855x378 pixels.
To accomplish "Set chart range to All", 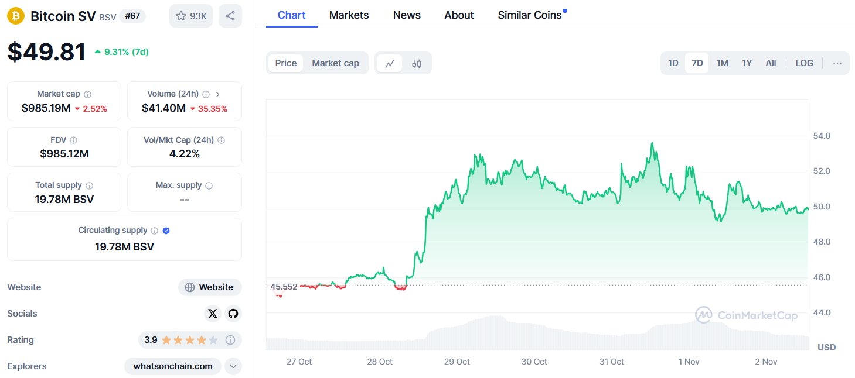I will (x=771, y=63).
